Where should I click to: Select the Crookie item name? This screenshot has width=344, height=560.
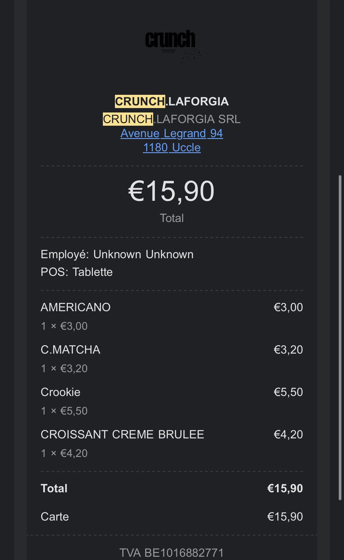[x=61, y=392]
